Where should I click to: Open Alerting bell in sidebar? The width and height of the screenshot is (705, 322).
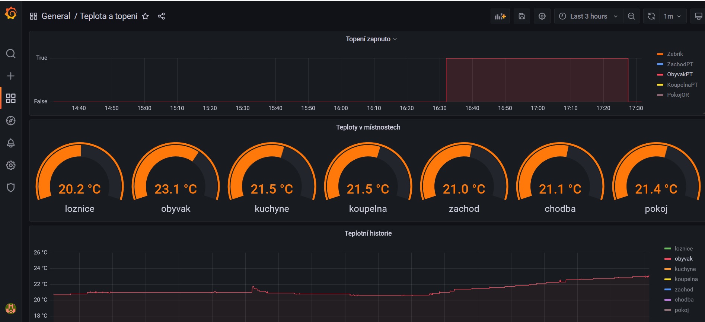(x=11, y=143)
